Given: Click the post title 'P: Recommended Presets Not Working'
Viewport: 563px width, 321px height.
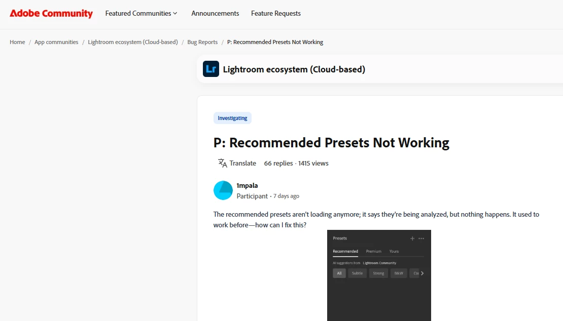Looking at the screenshot, I should pyautogui.click(x=331, y=143).
